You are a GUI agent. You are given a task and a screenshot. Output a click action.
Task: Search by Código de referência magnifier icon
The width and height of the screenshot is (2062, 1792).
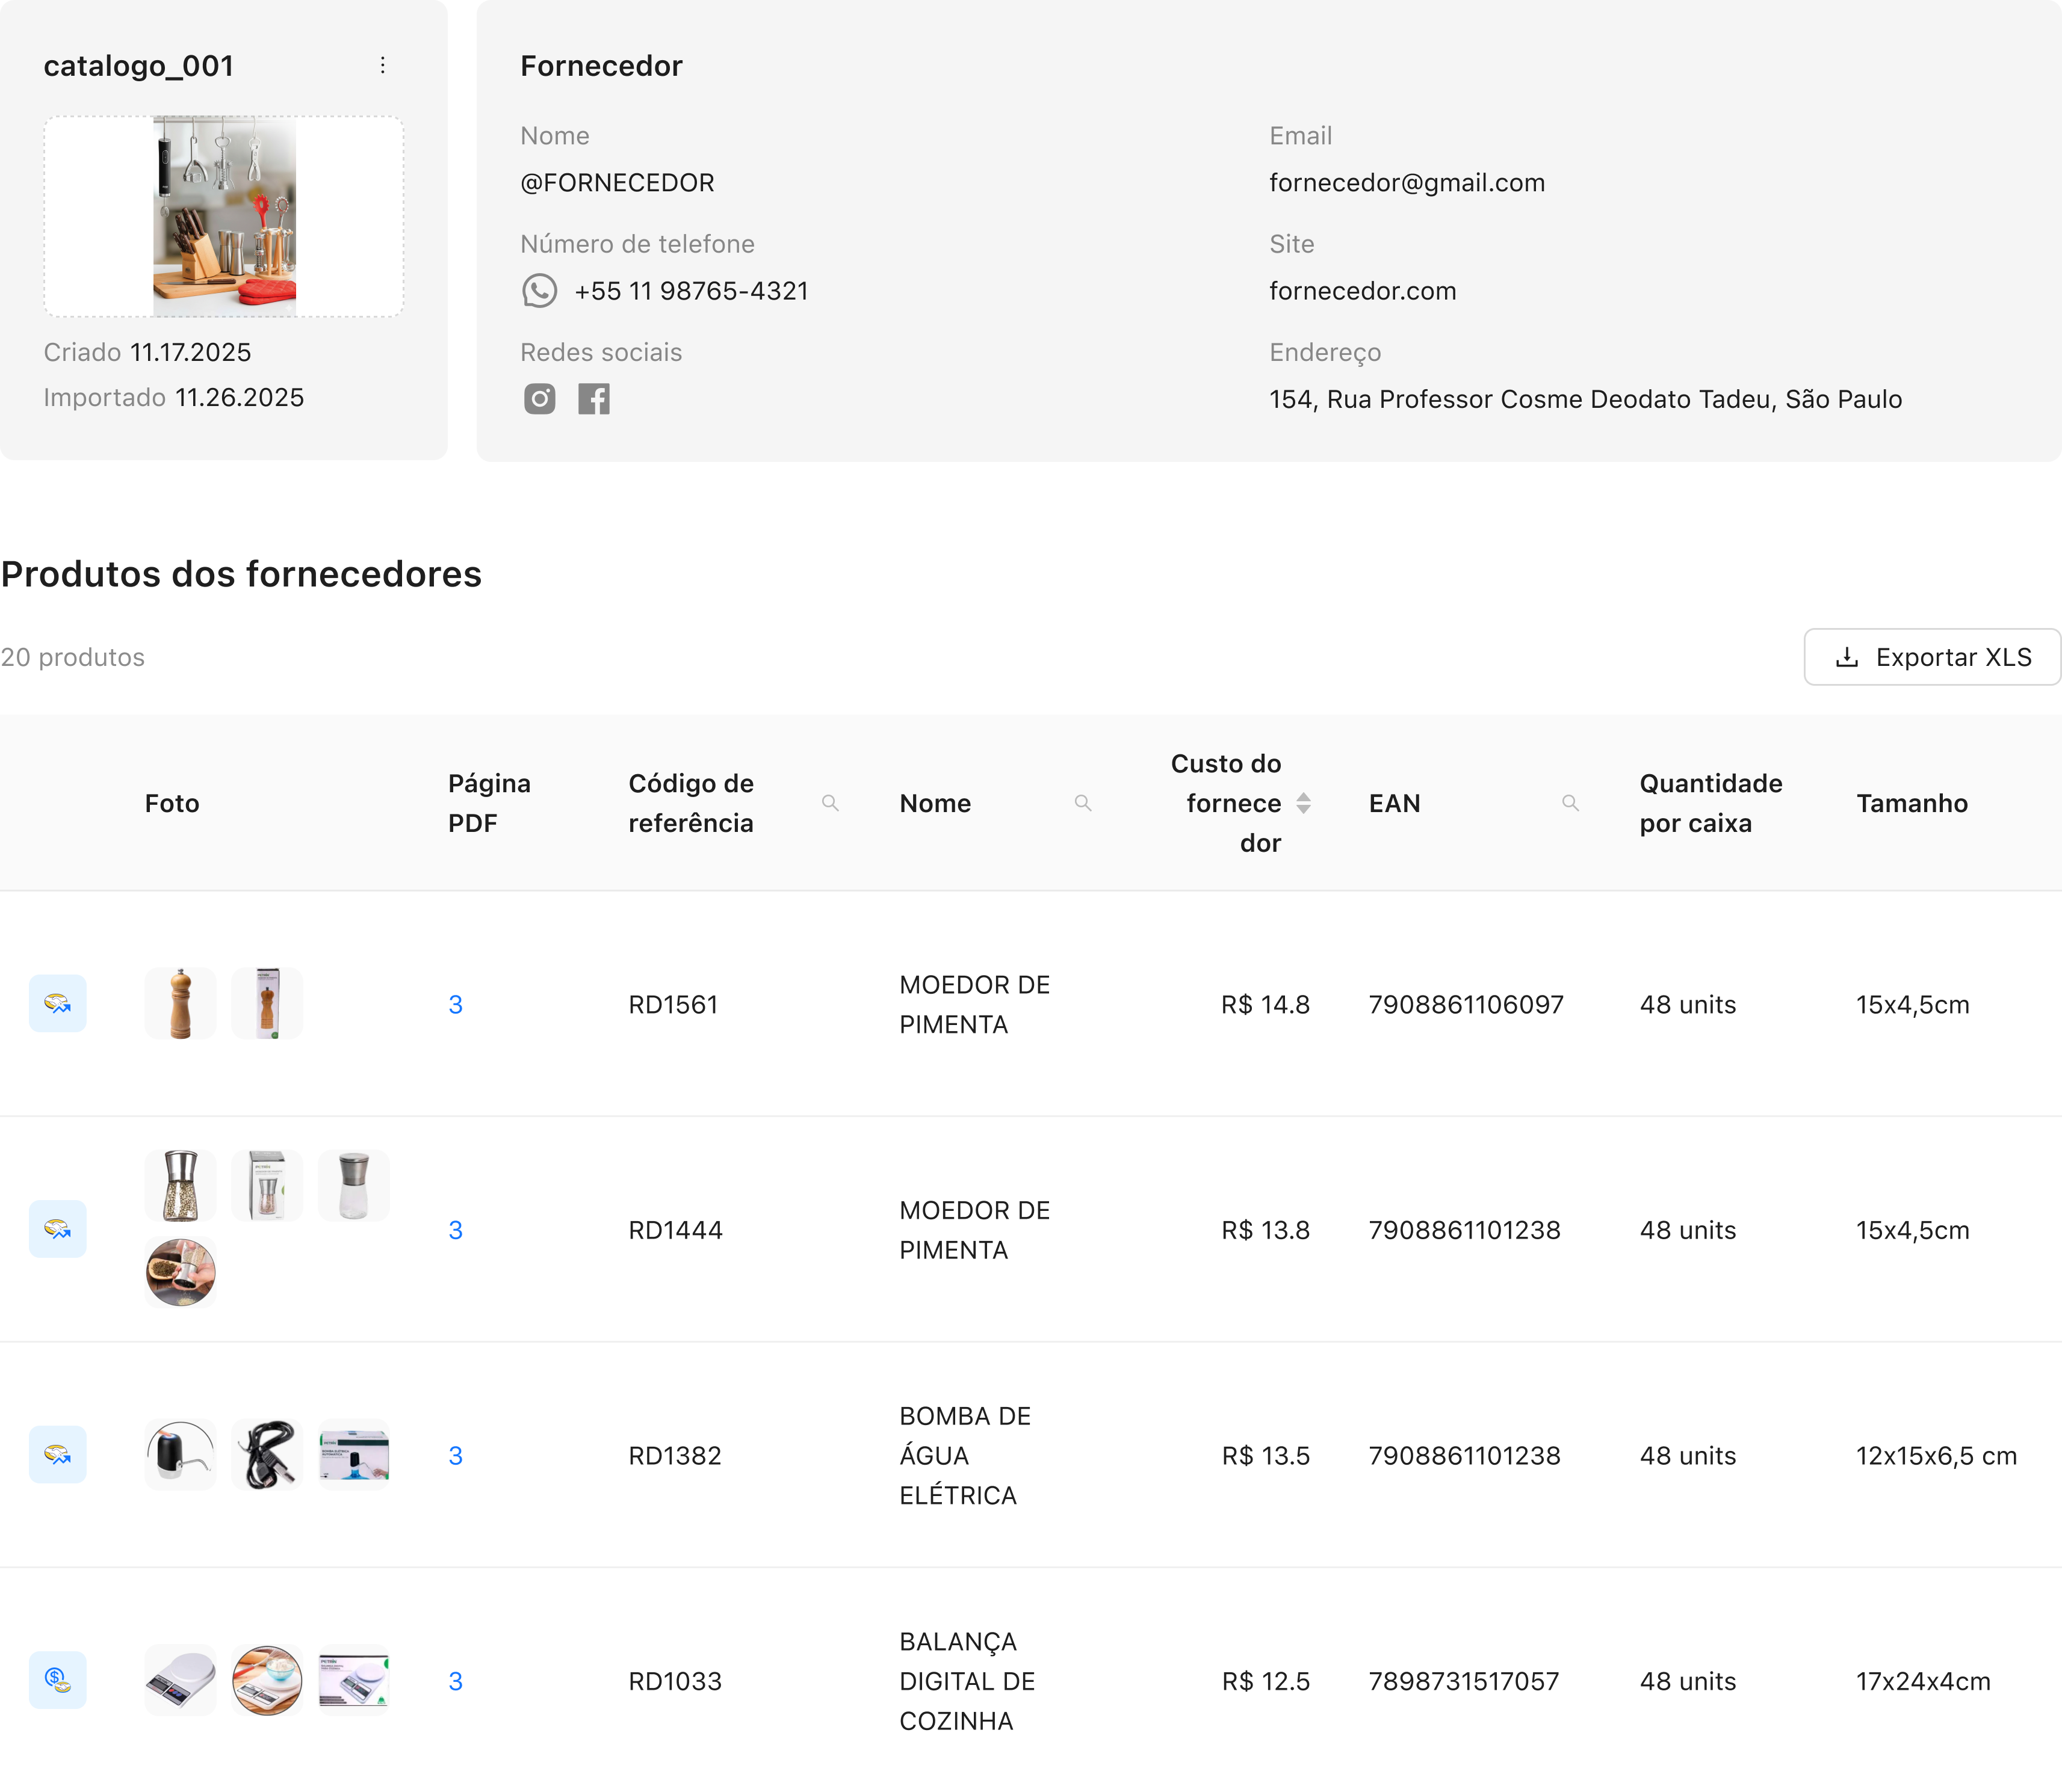coord(829,803)
